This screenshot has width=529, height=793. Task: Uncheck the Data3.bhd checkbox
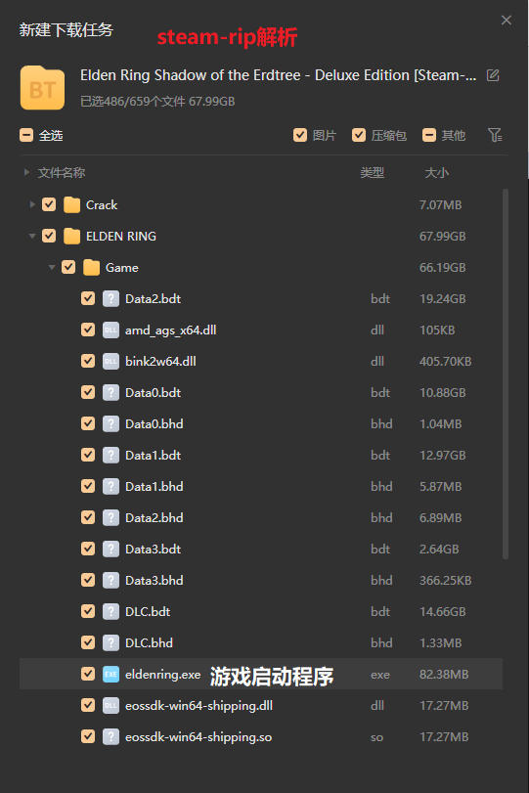[88, 580]
